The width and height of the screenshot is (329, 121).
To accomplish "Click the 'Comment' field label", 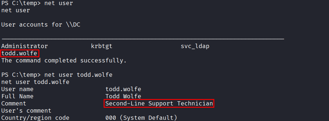I will click(14, 103).
